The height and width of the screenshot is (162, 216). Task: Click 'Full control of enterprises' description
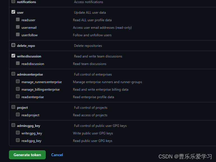[x=93, y=74]
